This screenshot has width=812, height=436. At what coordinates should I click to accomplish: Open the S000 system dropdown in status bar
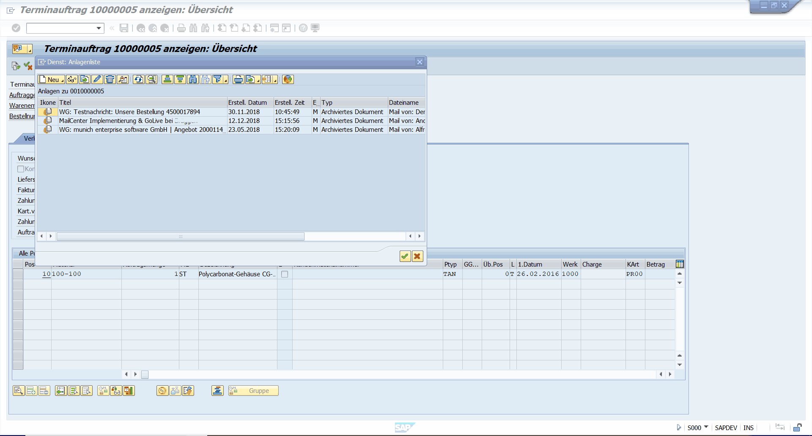click(x=706, y=427)
